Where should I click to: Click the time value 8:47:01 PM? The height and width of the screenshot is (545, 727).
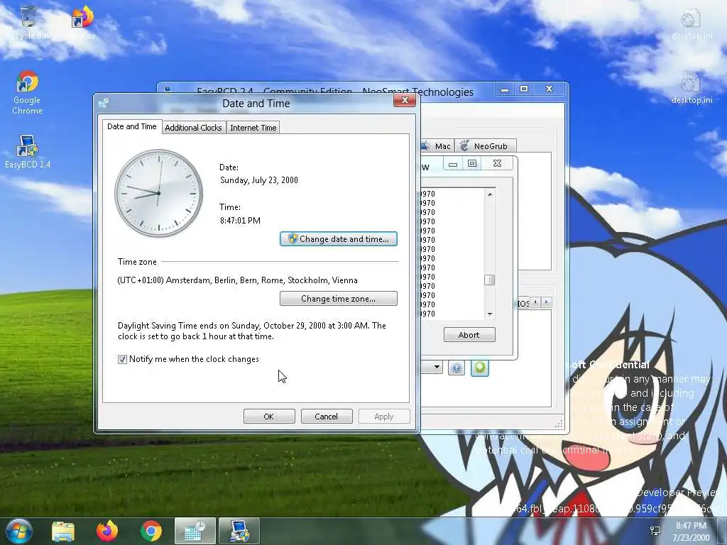[x=240, y=221]
